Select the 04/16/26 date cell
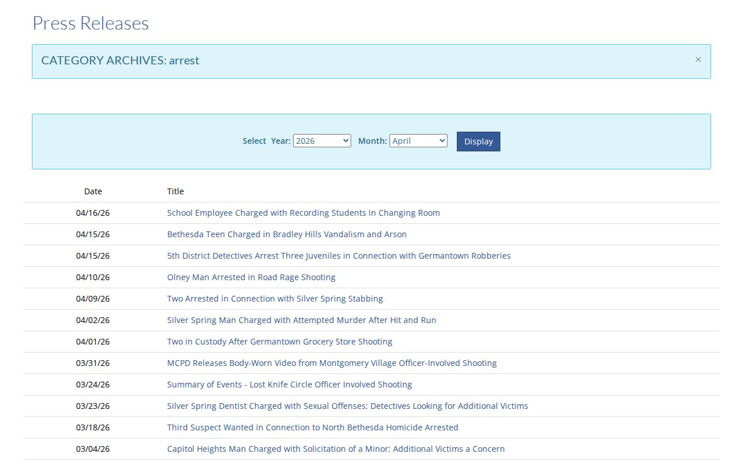The image size is (743, 464). 93,213
